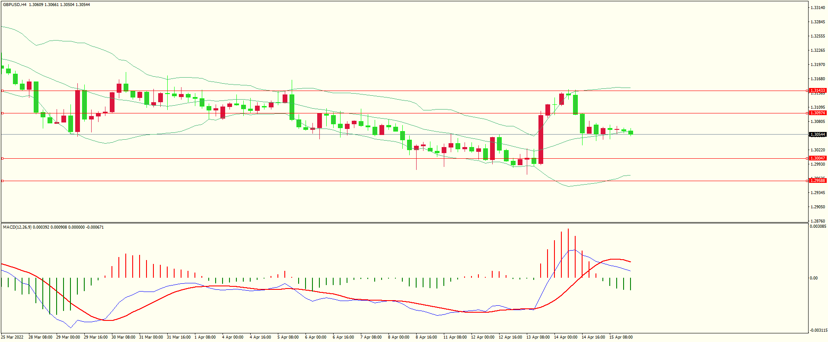Click the 1.32845 price scale value
This screenshot has height=342, width=828.
pos(818,22)
